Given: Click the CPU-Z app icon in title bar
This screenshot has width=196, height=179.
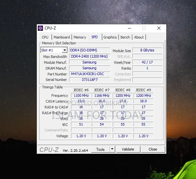Looking at the screenshot, I should click(x=40, y=28).
